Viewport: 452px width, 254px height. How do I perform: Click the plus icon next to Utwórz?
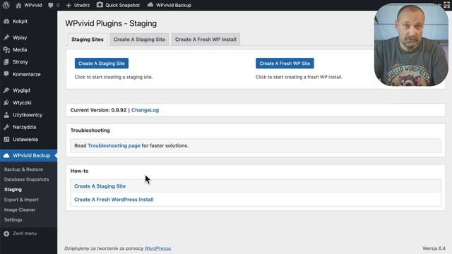(69, 6)
